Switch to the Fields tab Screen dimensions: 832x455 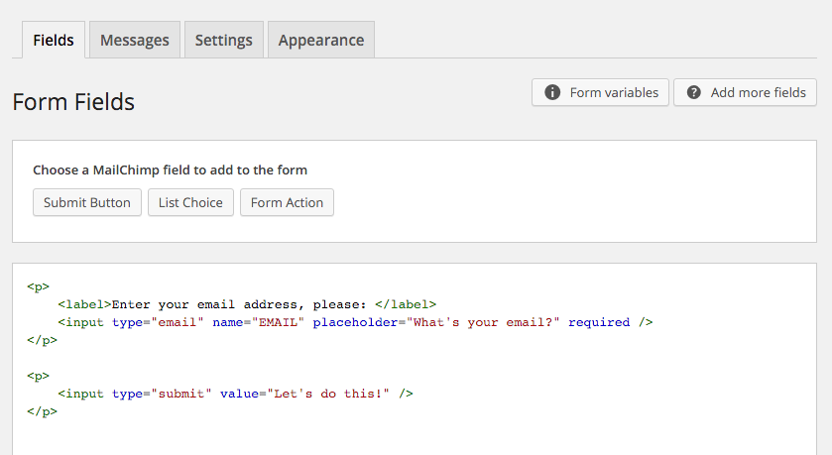tap(54, 40)
